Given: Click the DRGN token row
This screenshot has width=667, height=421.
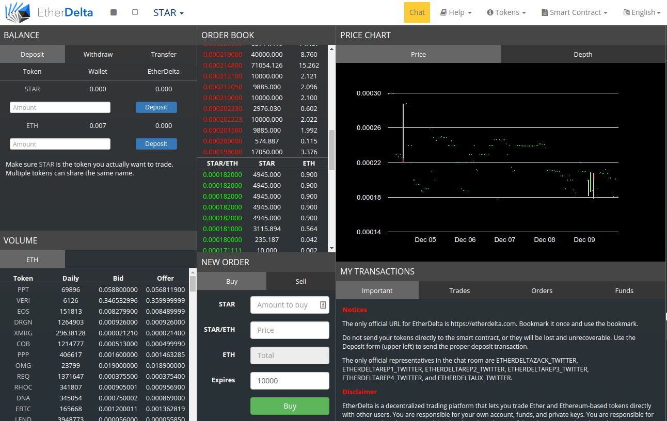Looking at the screenshot, I should pyautogui.click(x=94, y=322).
